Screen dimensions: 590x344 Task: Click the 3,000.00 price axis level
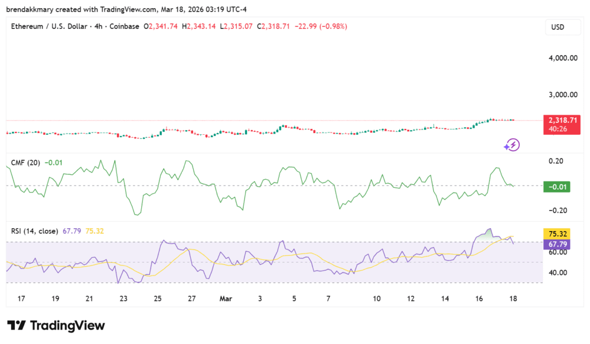(x=563, y=94)
